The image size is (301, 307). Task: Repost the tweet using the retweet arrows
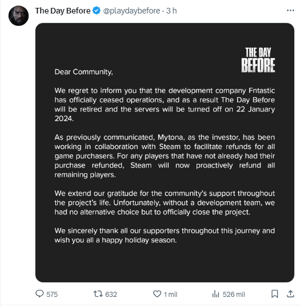(x=98, y=294)
